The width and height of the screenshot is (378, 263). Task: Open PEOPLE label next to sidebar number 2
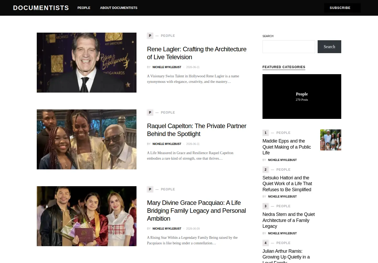[x=283, y=170]
